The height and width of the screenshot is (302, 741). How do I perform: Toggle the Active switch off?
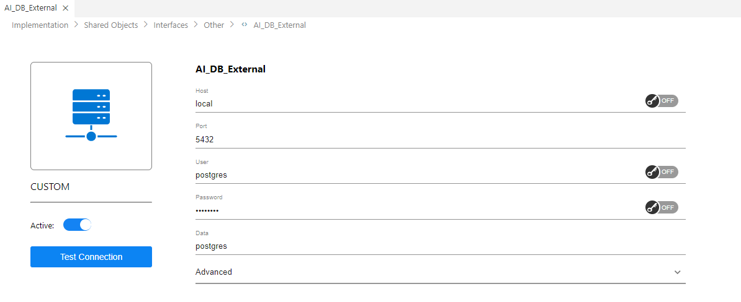(78, 225)
